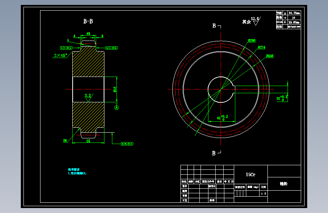The image size is (328, 213).
Task: Select the 15Cr material cell
Action: click(x=250, y=174)
